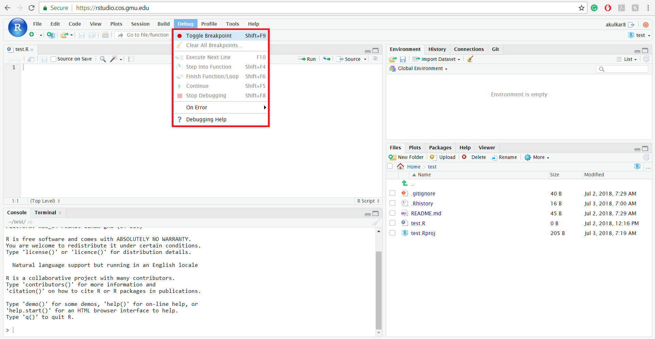Click the clear console broom icon
This screenshot has width=655, height=339.
click(376, 222)
